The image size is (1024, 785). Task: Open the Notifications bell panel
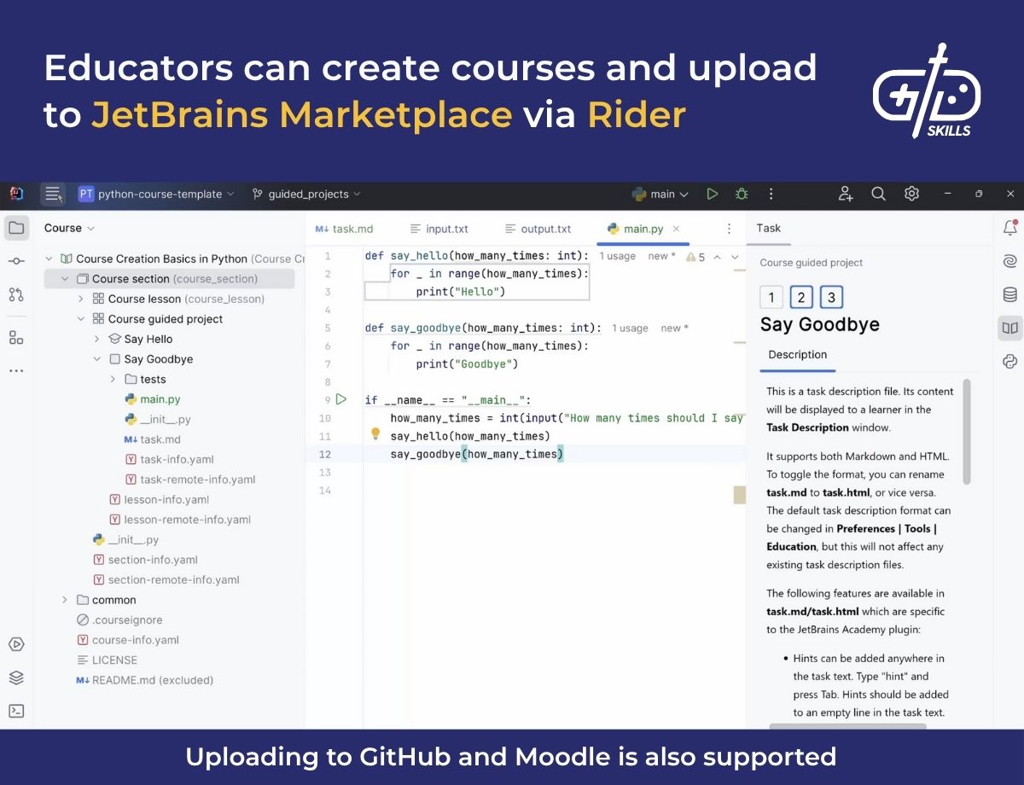coord(1010,228)
